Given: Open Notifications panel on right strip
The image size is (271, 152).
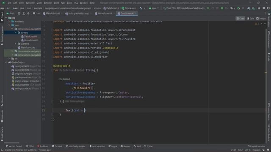Looking at the screenshot, I should tap(269, 20).
